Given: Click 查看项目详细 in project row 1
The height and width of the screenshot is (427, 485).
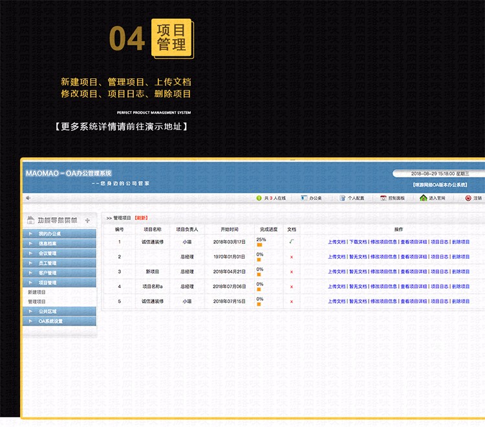Looking at the screenshot, I should click(x=414, y=242).
